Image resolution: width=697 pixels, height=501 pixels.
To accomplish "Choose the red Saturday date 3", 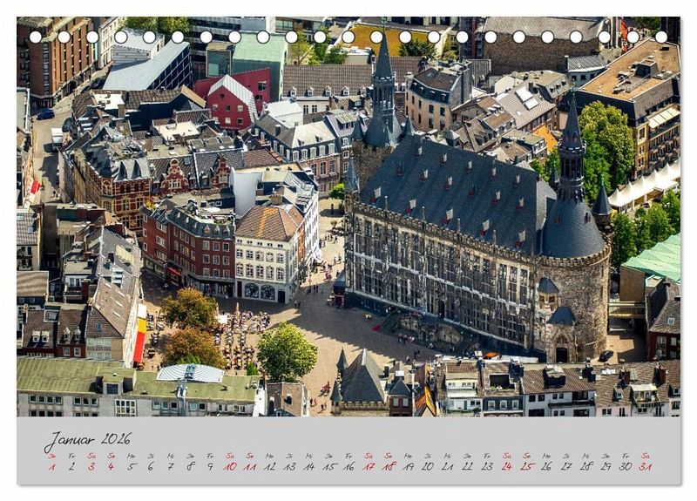I will pyautogui.click(x=91, y=467).
